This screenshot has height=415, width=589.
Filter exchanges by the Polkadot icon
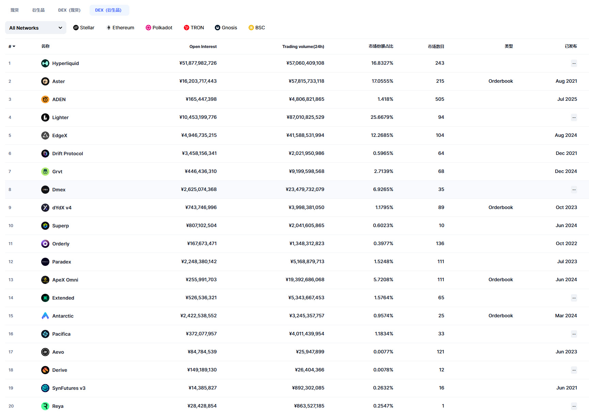pyautogui.click(x=148, y=28)
